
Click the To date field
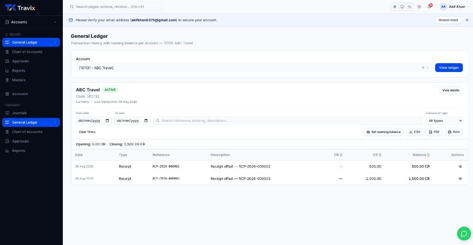click(132, 120)
